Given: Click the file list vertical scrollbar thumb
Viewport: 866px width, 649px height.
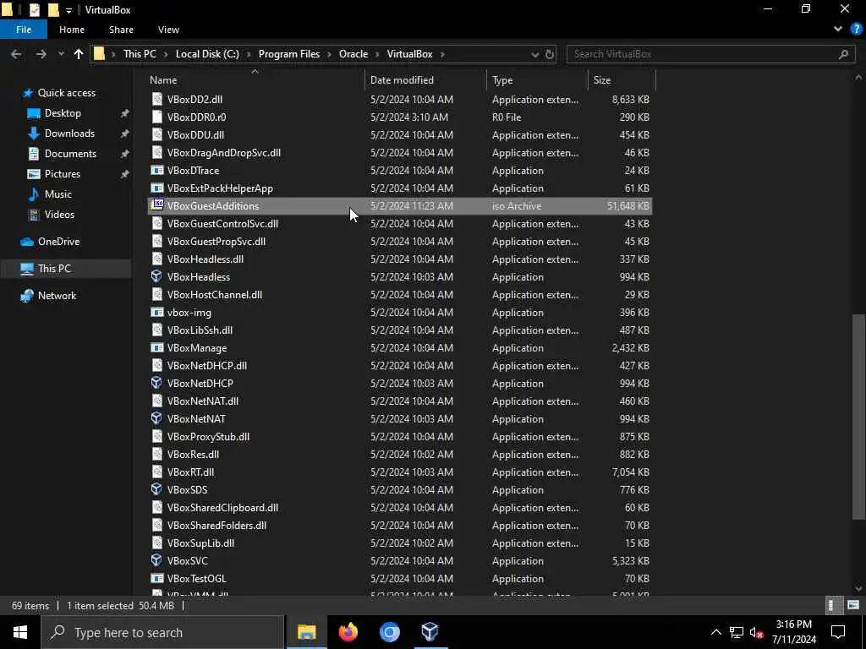Looking at the screenshot, I should click(x=858, y=417).
